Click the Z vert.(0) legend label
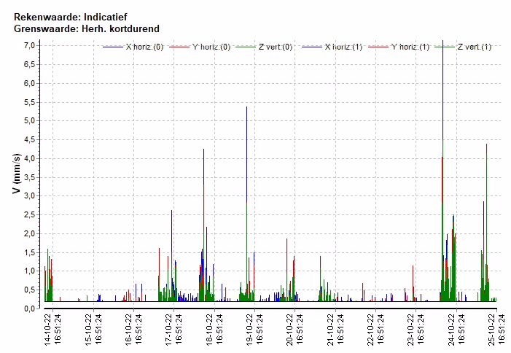This screenshot has height=353, width=511. 276,47
